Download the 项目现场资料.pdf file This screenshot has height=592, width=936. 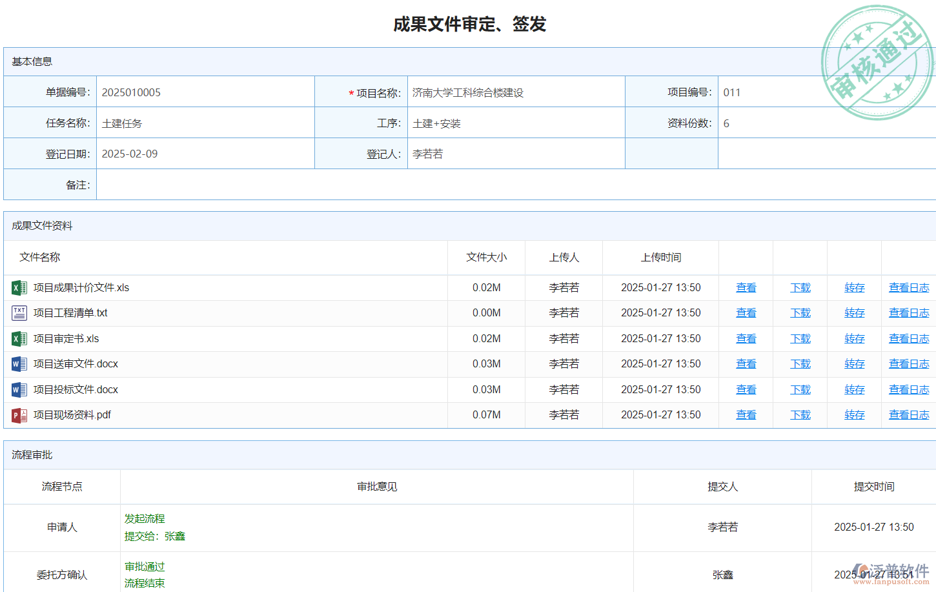[x=800, y=415]
